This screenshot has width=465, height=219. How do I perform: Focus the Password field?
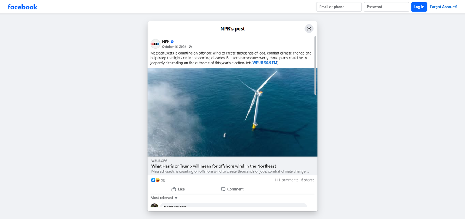387,7
